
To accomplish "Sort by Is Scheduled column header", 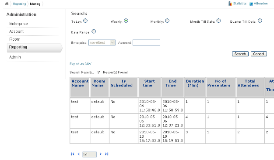I will pos(123,87).
